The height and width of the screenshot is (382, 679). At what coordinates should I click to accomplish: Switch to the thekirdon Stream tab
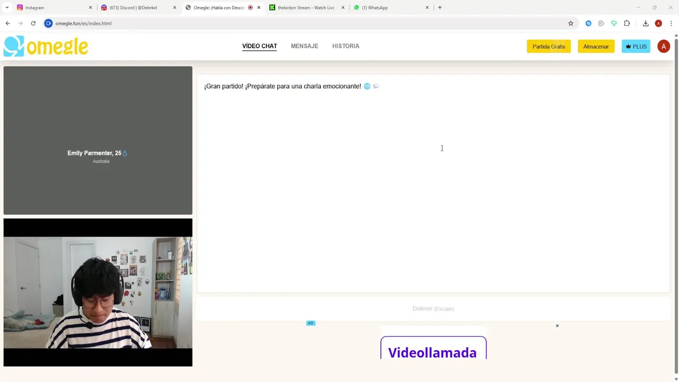point(306,7)
